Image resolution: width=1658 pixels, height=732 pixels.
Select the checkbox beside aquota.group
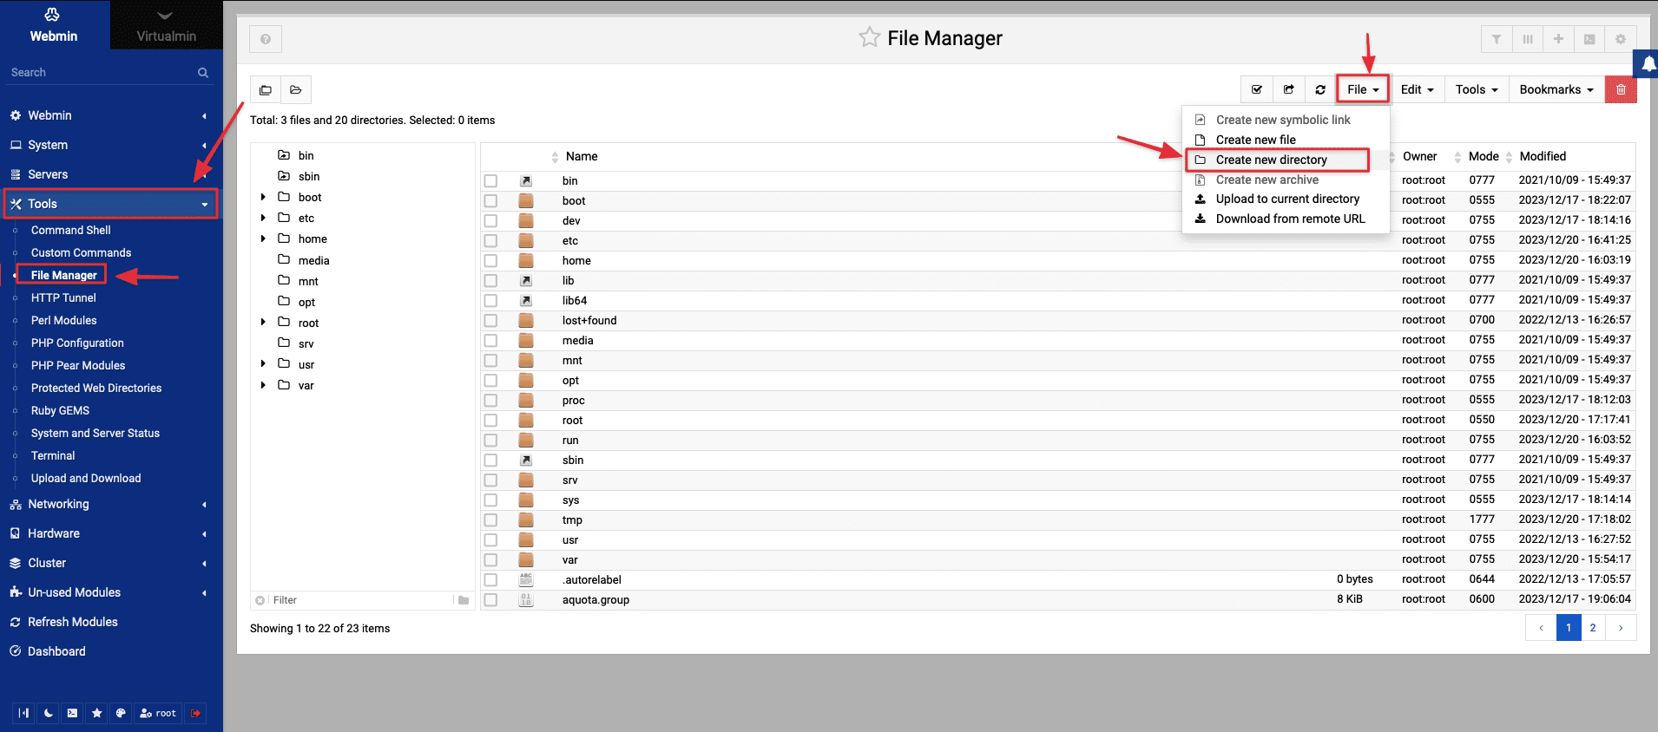[491, 600]
